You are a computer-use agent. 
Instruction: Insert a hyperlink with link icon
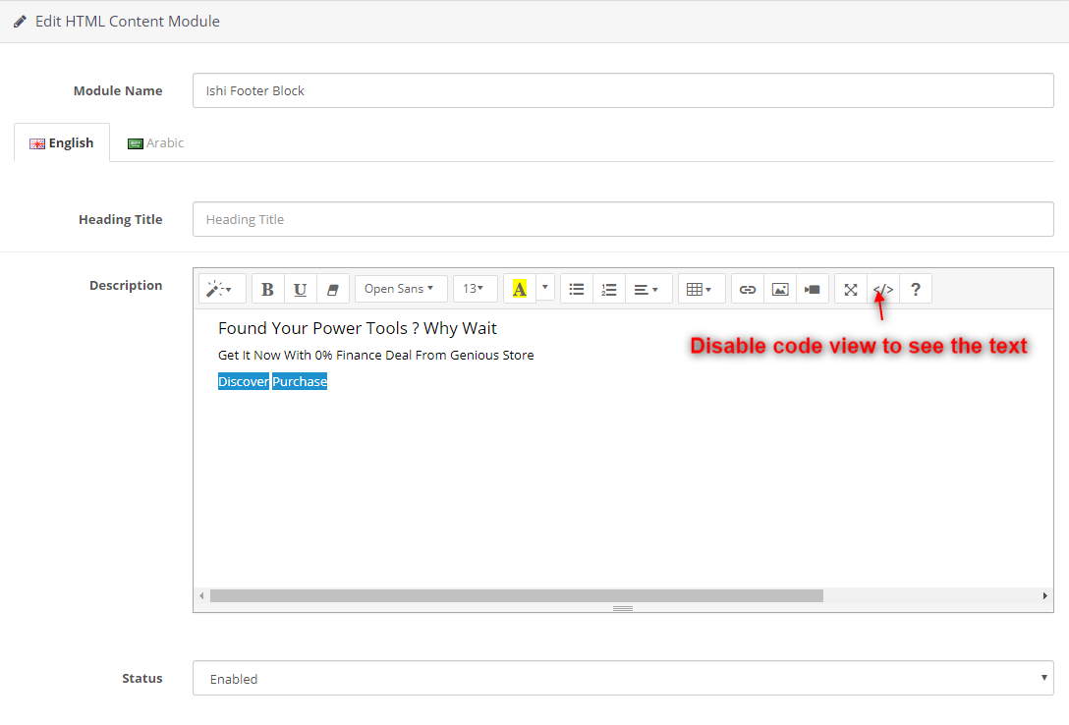pos(748,289)
